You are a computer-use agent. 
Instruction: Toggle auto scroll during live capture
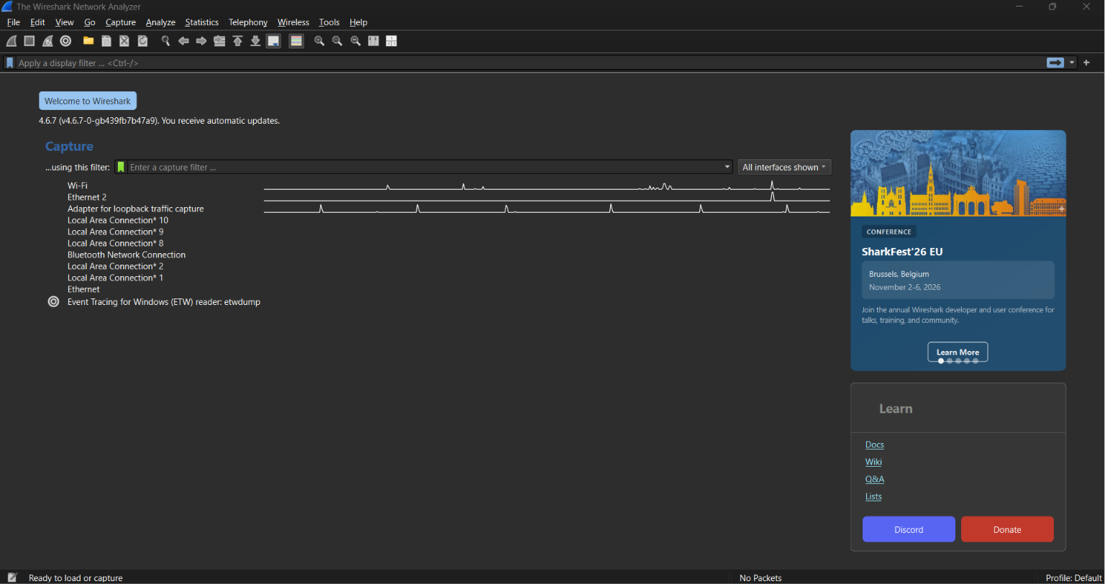click(273, 41)
